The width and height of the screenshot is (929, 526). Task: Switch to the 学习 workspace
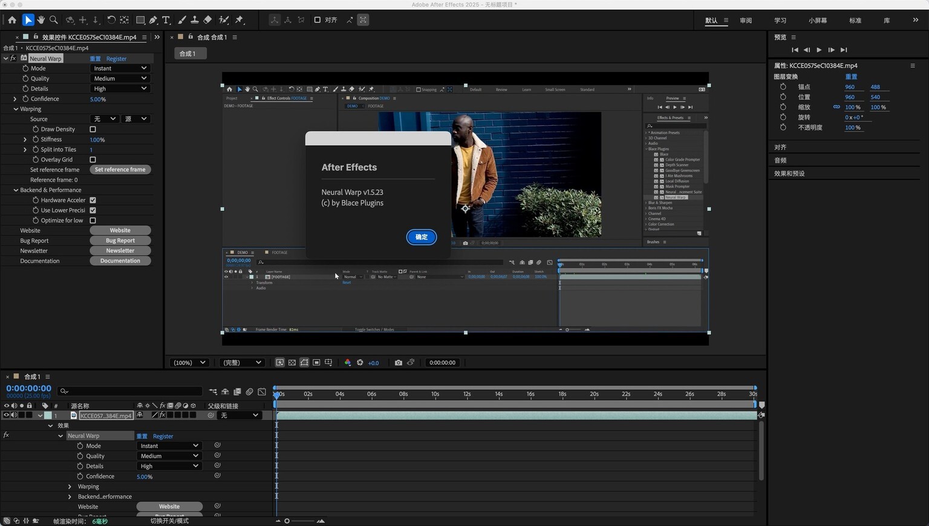tap(780, 21)
